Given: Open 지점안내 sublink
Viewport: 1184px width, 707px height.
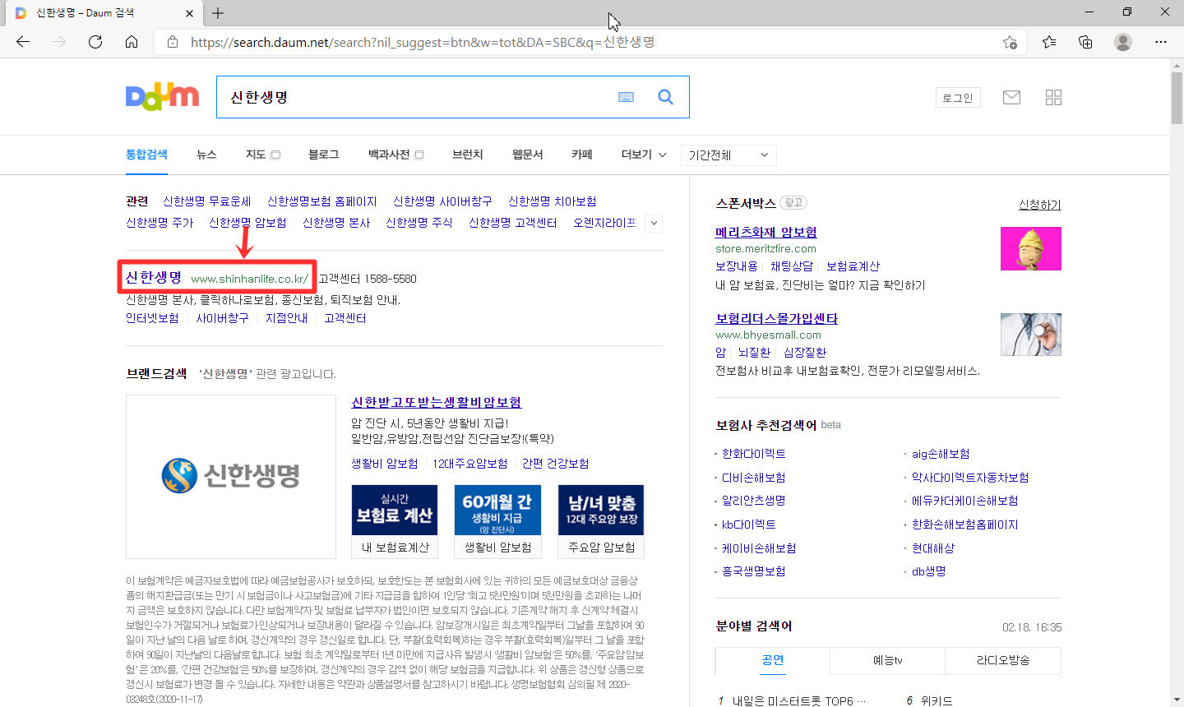Looking at the screenshot, I should point(286,318).
